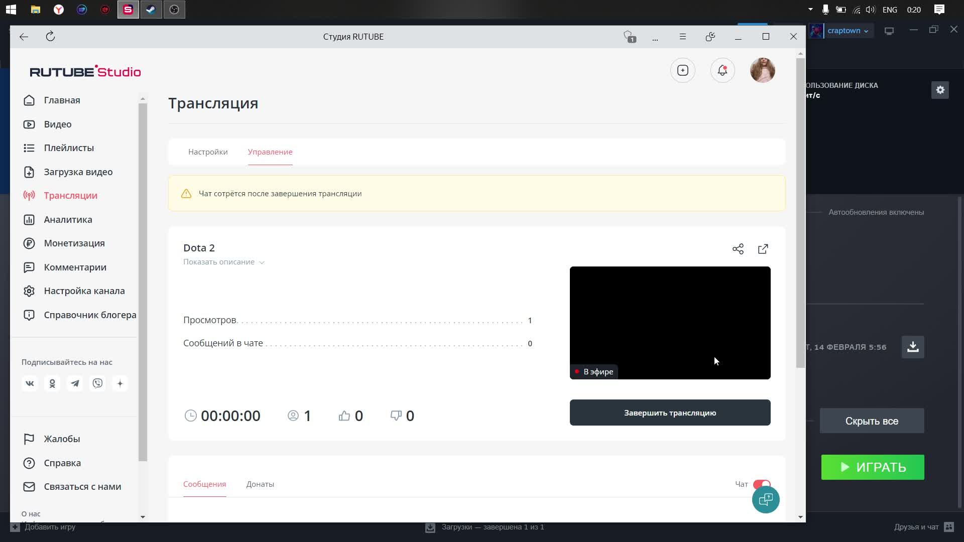Open stream in new window icon
This screenshot has height=542, width=964.
[763, 249]
